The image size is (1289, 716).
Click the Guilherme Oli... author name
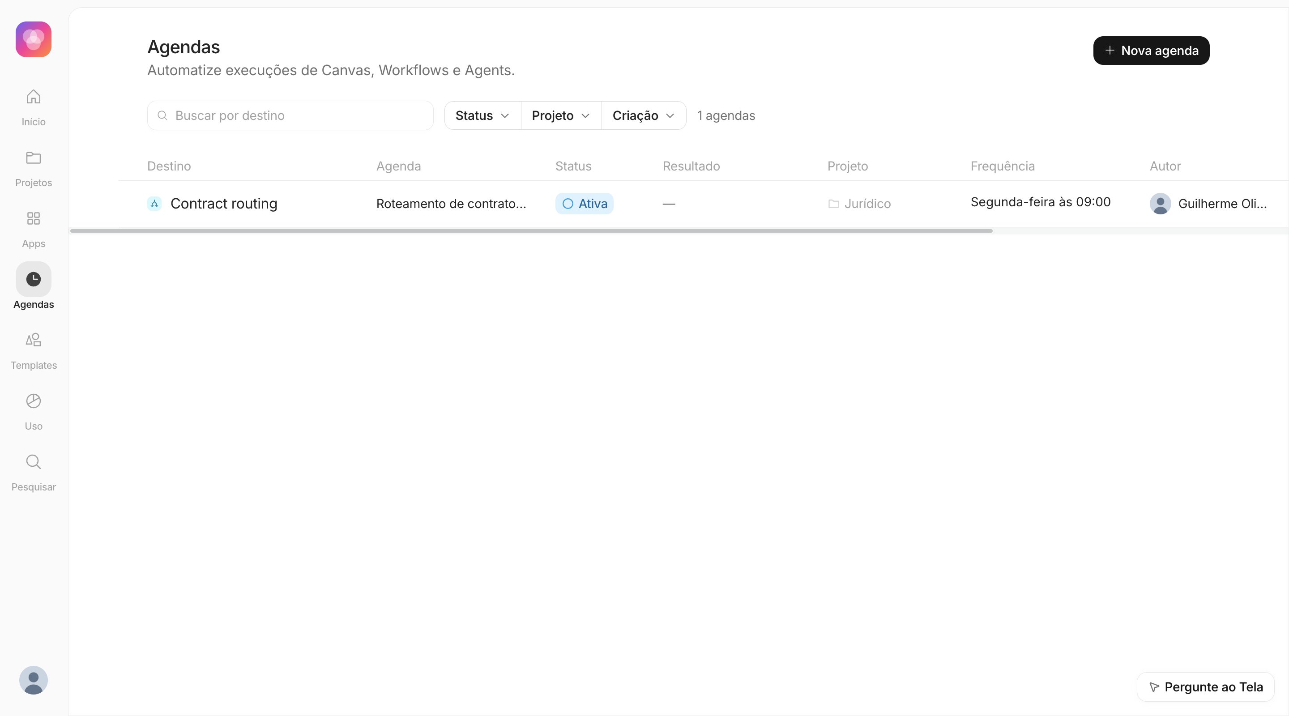tap(1222, 204)
